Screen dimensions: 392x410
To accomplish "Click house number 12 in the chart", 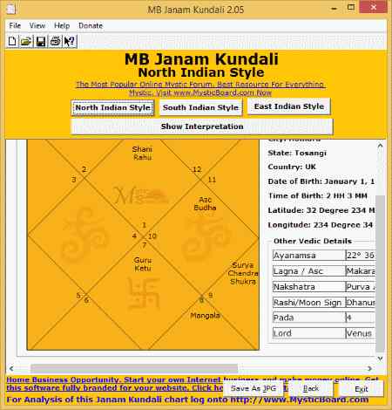I will click(x=197, y=169).
